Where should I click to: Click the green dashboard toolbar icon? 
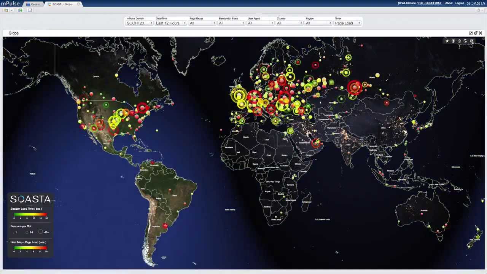coord(20,10)
